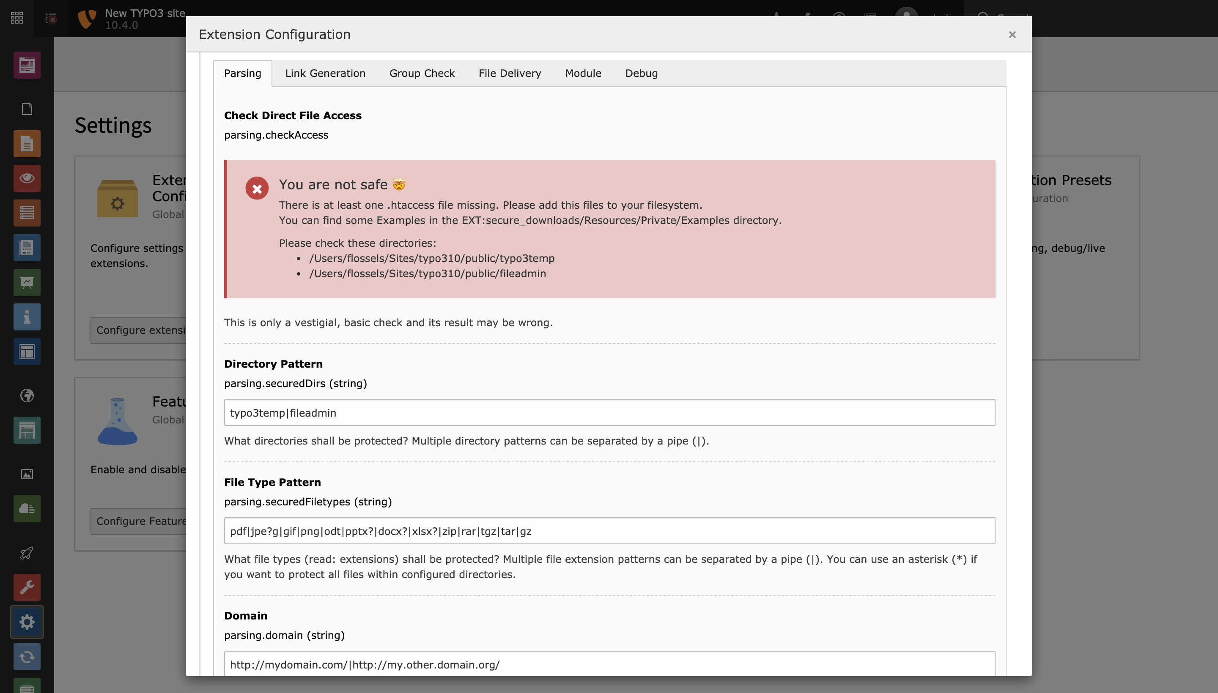Open the Settings gear module icon
Image resolution: width=1218 pixels, height=693 pixels.
pyautogui.click(x=27, y=622)
